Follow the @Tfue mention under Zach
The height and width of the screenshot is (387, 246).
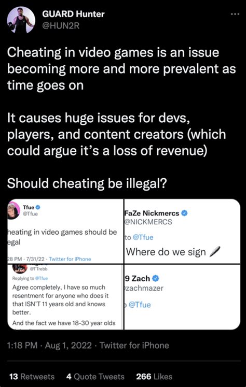tap(140, 305)
